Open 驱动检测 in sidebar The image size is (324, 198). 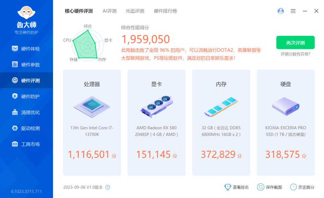pos(26,128)
